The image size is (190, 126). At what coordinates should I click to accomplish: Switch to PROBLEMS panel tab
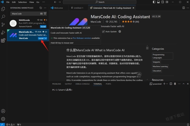56,84
